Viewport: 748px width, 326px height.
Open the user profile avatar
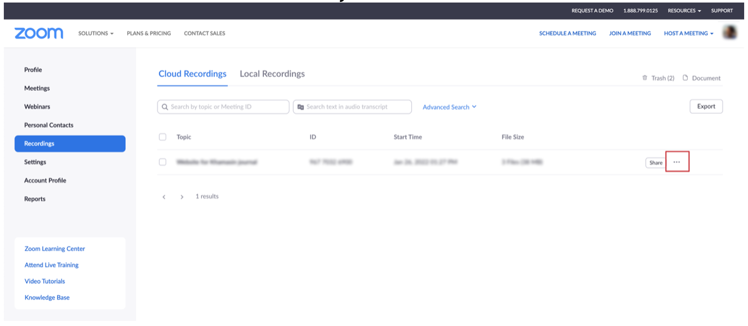tap(730, 33)
